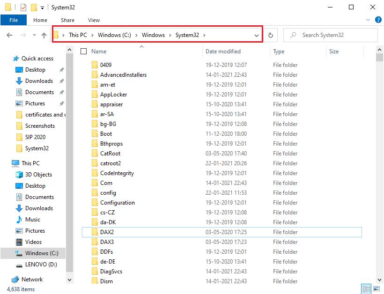Switch to Large icons view layout

377,289
